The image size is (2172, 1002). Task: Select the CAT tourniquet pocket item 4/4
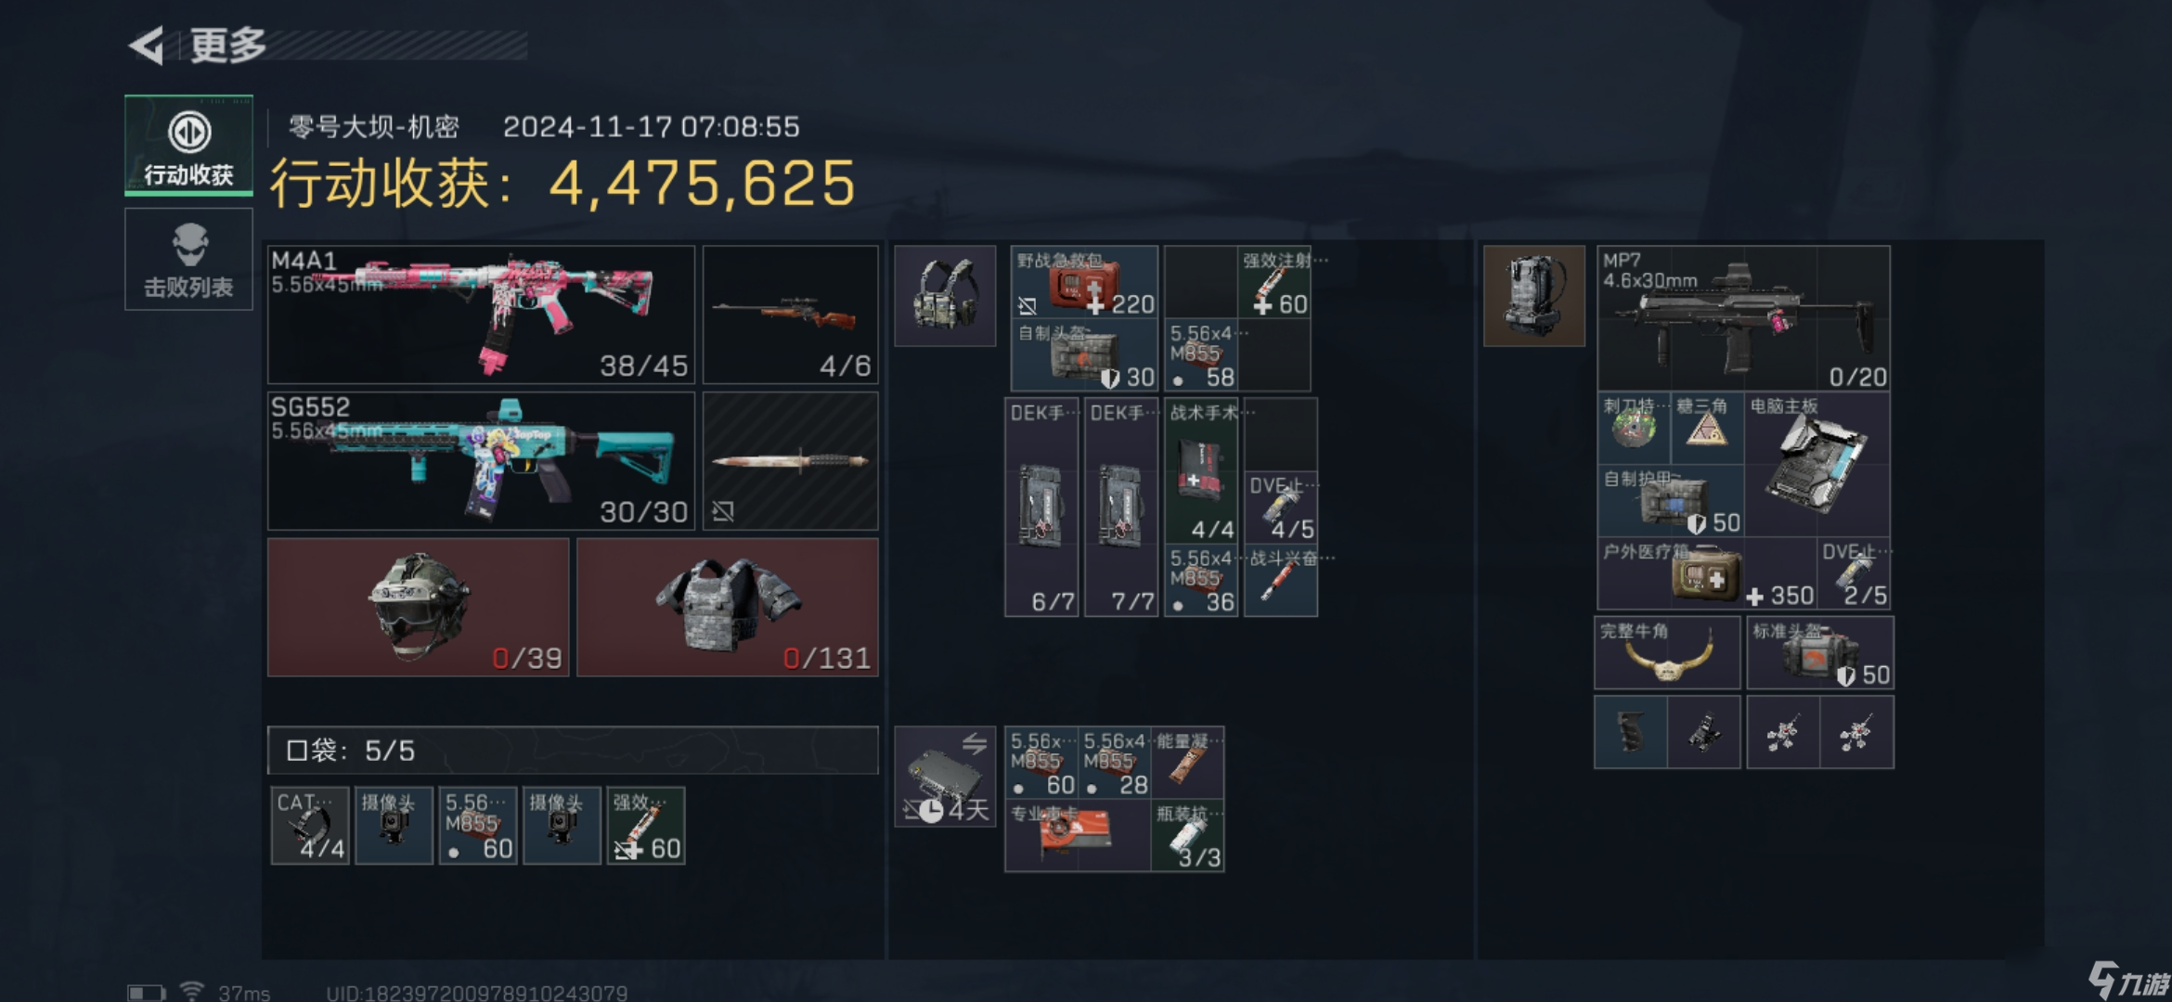point(311,826)
